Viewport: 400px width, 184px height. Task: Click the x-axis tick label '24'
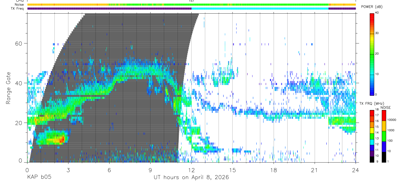356,170
